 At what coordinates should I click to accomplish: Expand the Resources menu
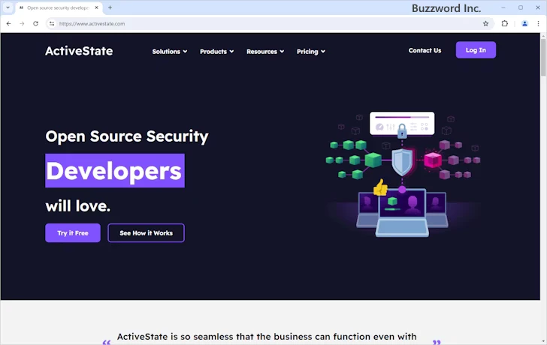coord(265,52)
